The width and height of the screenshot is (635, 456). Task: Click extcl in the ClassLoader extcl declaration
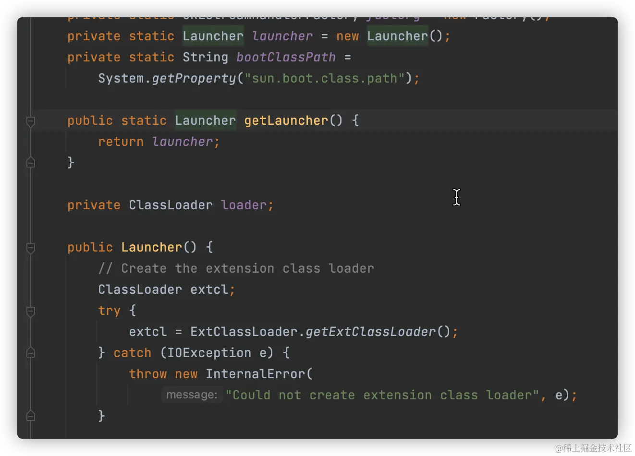click(209, 289)
